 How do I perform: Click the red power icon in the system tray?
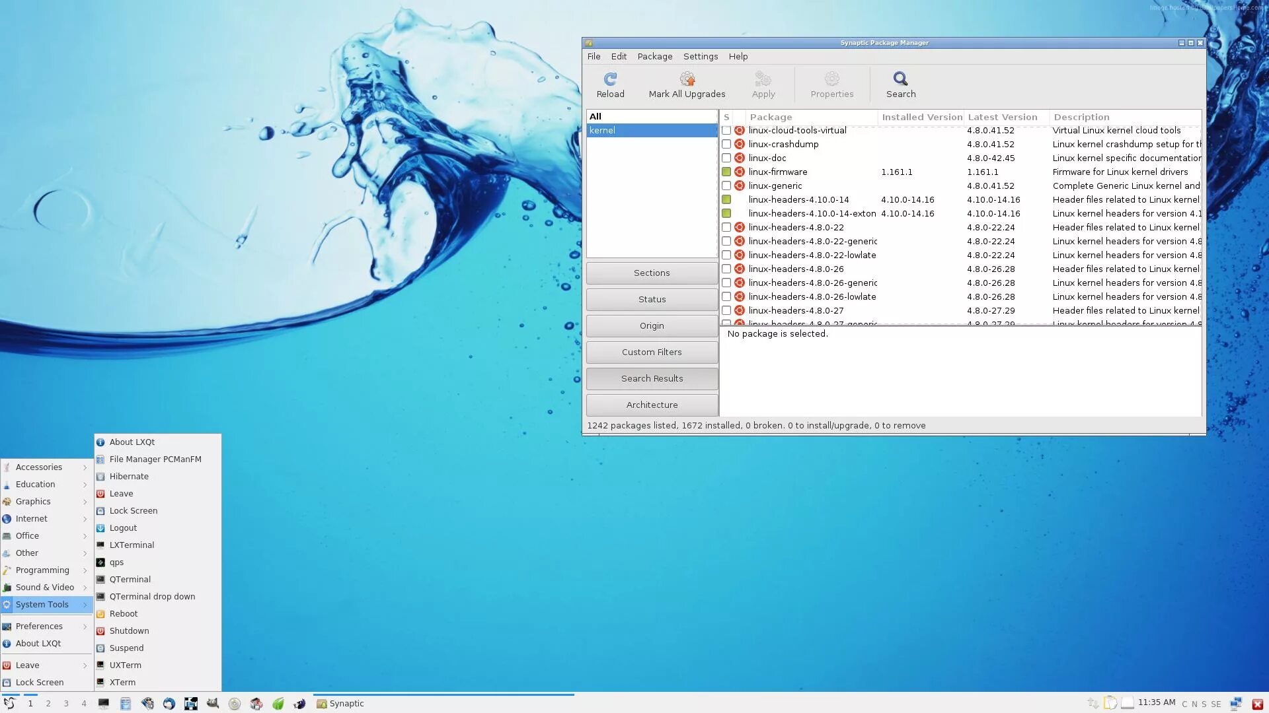(x=1257, y=704)
